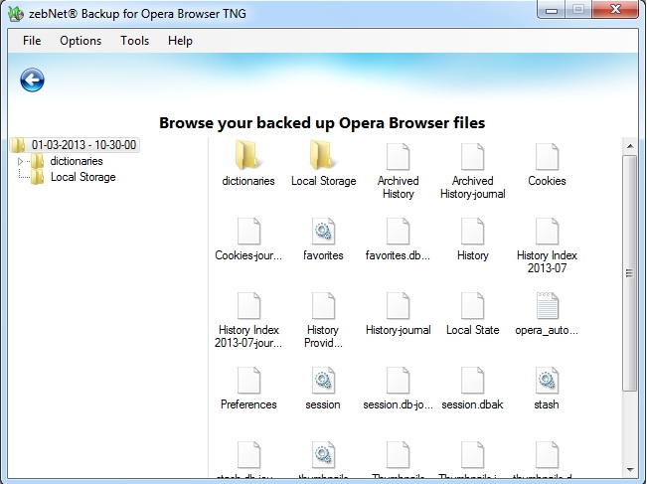Image resolution: width=647 pixels, height=484 pixels.
Task: Select the History Provid... file icon
Action: coord(323,306)
